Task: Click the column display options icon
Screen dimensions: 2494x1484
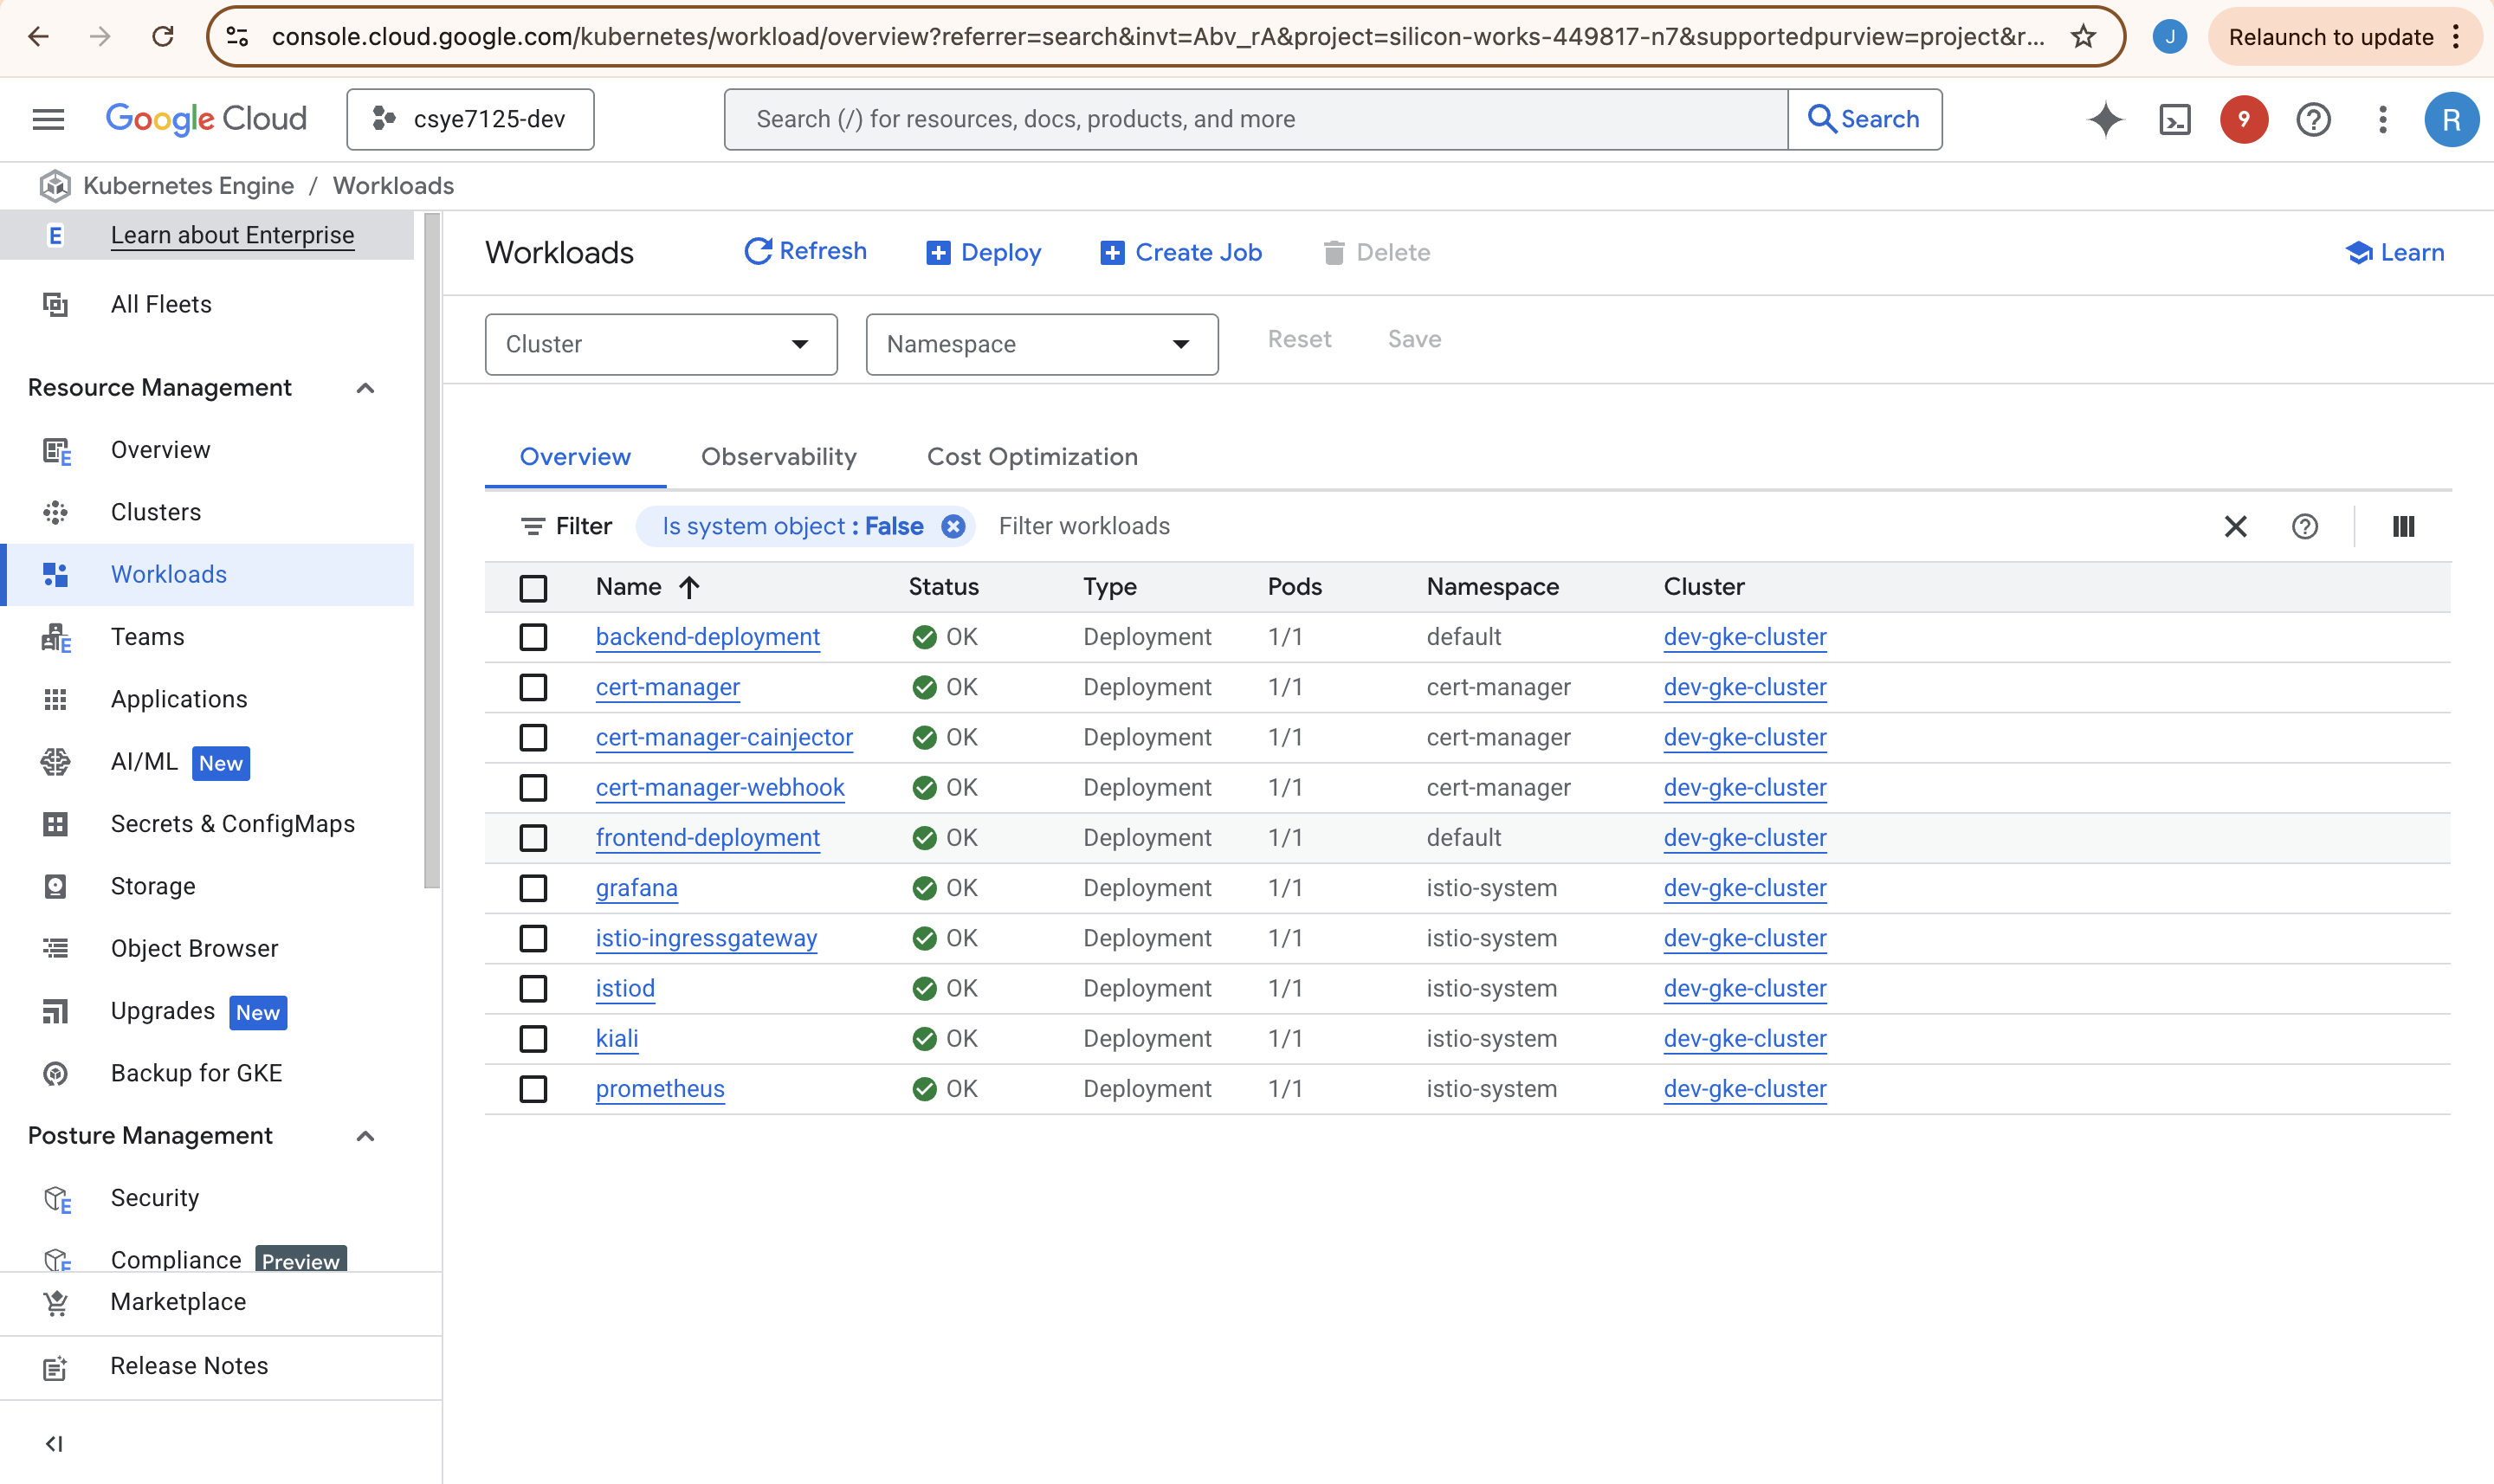Action: (2403, 526)
